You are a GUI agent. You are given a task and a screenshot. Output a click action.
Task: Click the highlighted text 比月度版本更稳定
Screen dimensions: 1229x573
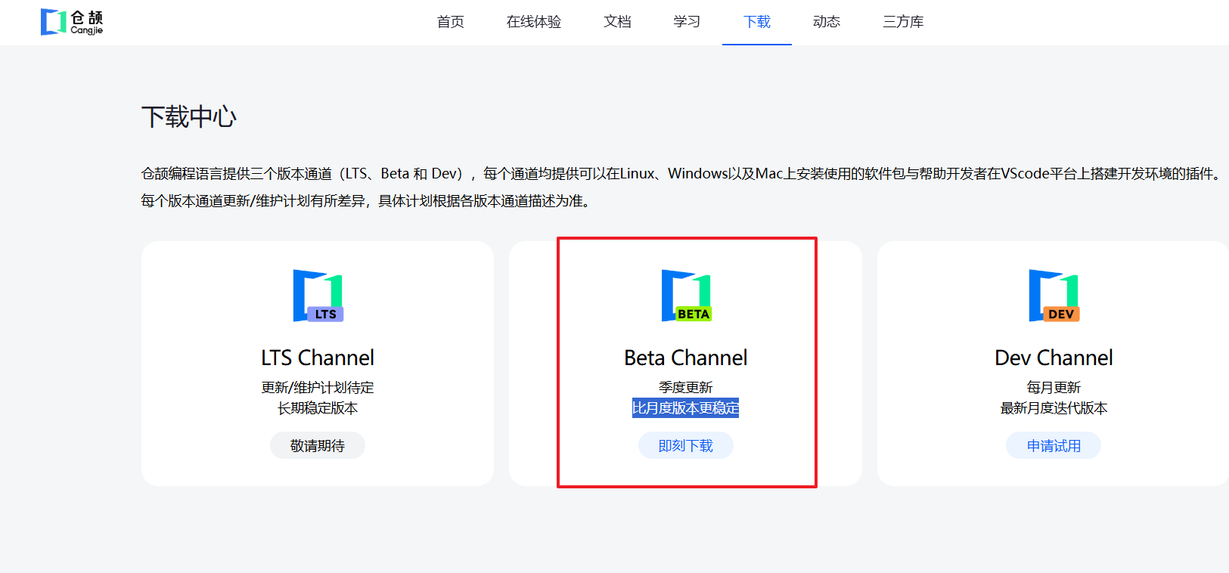tap(686, 408)
